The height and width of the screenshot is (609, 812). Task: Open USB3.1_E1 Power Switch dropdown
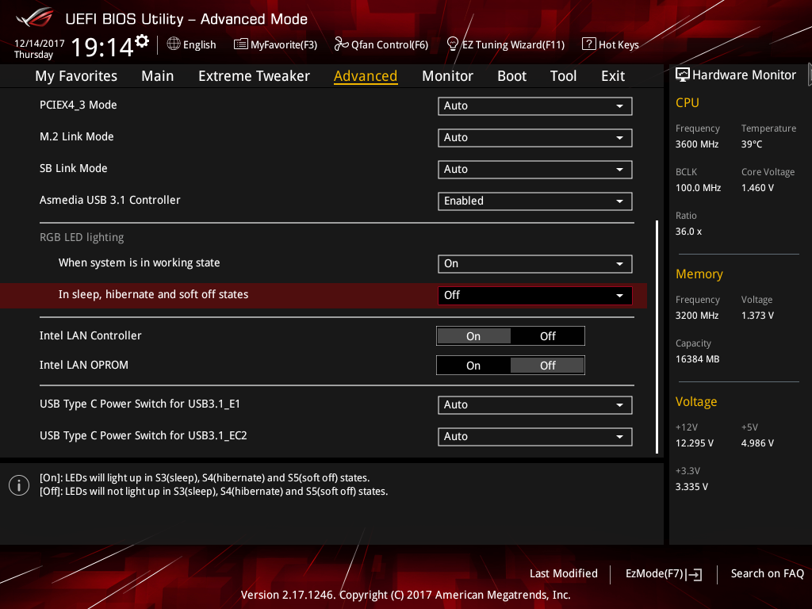(535, 405)
